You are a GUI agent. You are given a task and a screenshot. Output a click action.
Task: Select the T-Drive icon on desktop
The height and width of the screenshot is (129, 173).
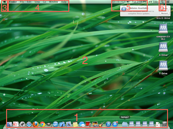point(163,66)
